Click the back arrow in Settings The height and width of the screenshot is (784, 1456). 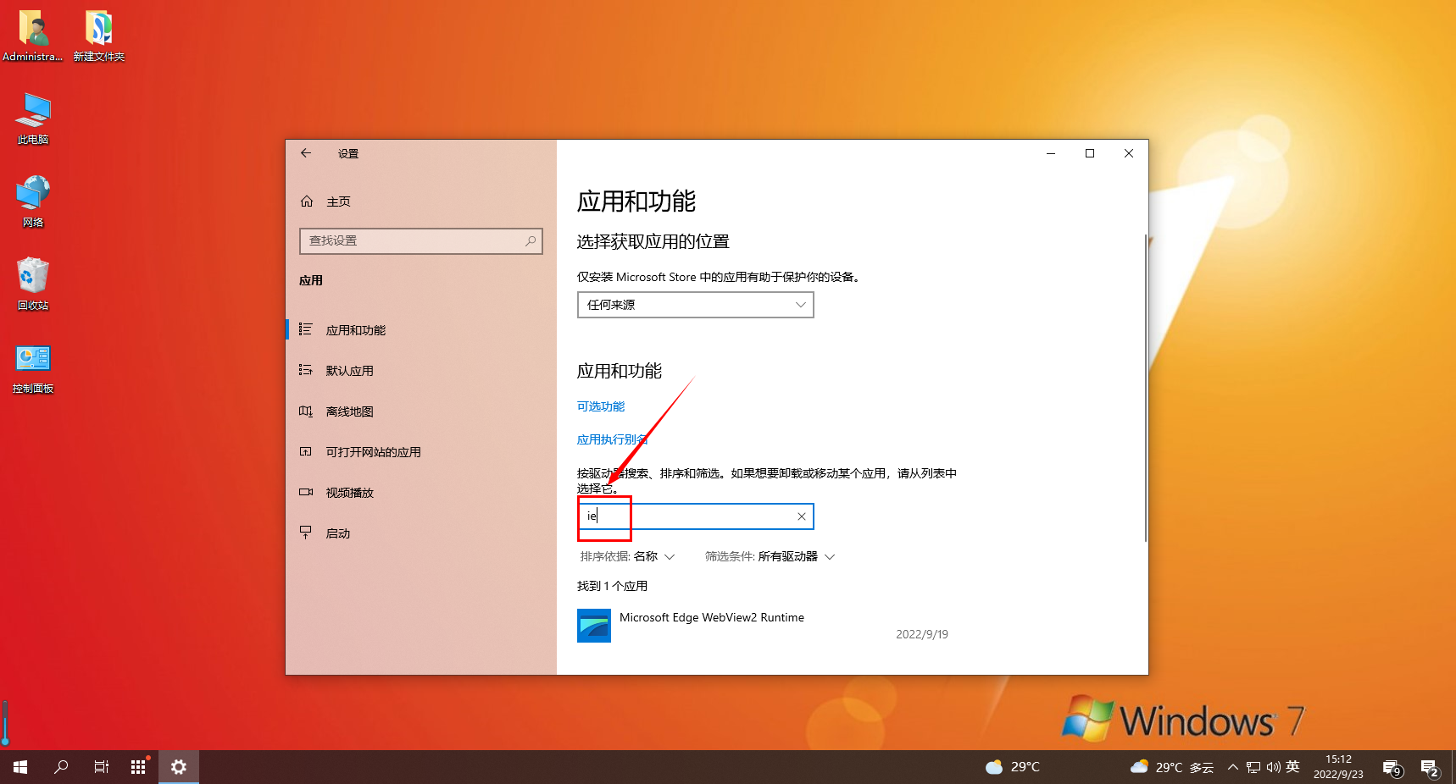click(306, 153)
